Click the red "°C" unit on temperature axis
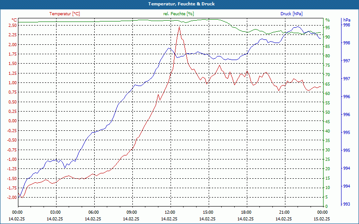The height and width of the screenshot is (224, 359). click(14, 20)
